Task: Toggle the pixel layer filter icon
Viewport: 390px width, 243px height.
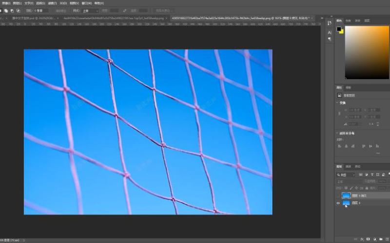Action: point(361,175)
